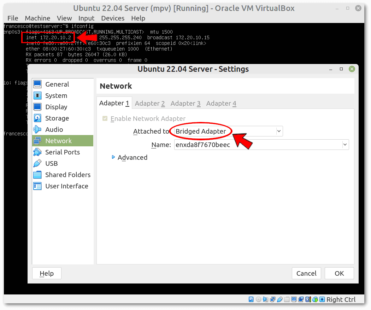This screenshot has width=371, height=310.
Task: Minimize the Settings dialog window
Action: (x=330, y=69)
